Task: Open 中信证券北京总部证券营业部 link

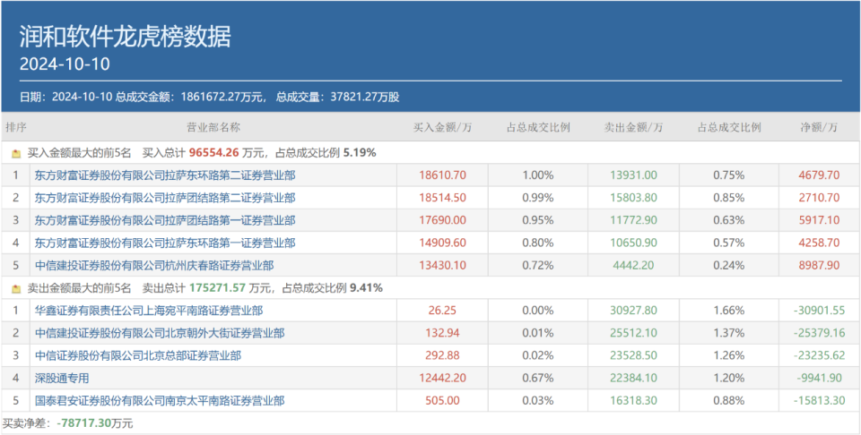Action: click(x=138, y=355)
